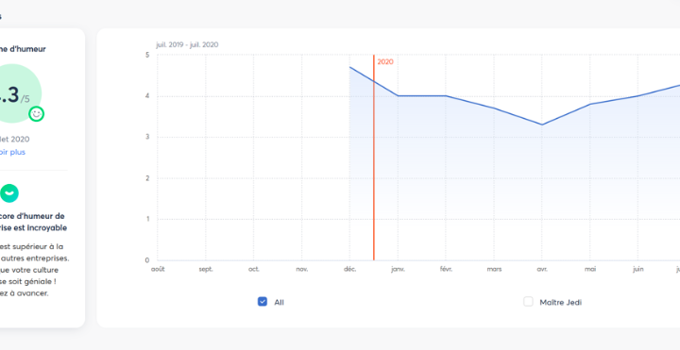Select the janv. data point on line
The image size is (680, 350).
398,95
